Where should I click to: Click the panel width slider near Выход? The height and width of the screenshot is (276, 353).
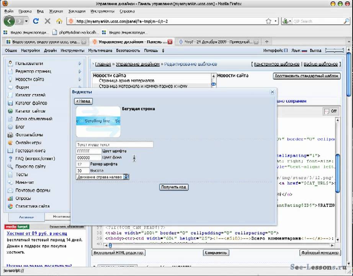pos(335,51)
